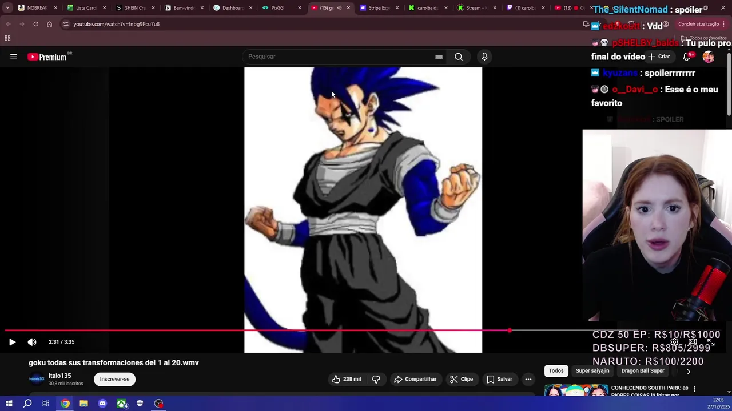Viewport: 732px width, 411px height.
Task: Click Concluir atualização browser update button
Action: point(698,24)
